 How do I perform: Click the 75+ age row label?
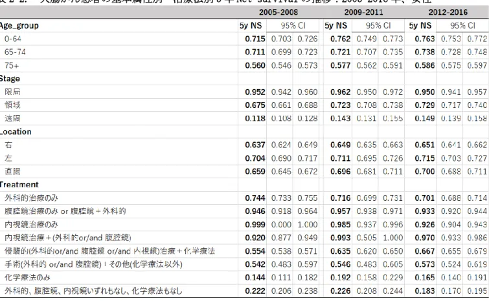coord(12,65)
